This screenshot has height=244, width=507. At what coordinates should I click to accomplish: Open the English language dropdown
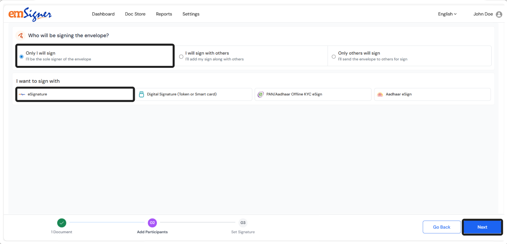tap(447, 14)
